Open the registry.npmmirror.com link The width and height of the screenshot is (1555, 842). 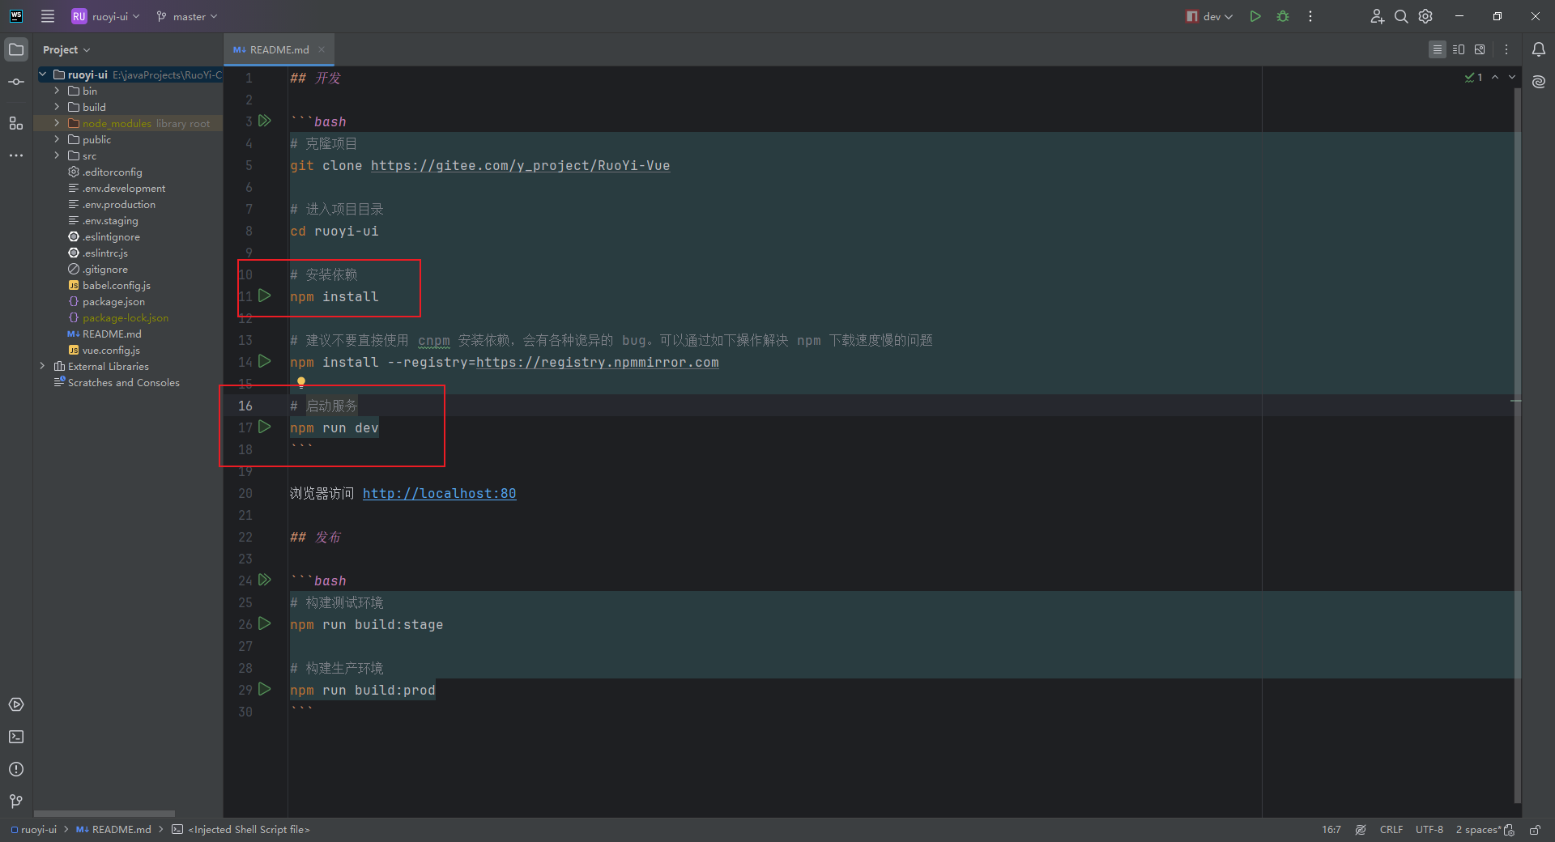click(597, 362)
